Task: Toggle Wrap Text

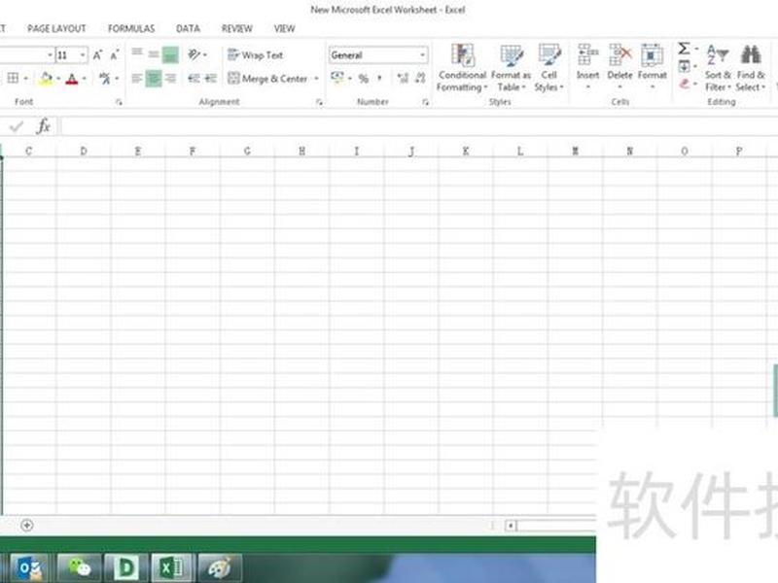Action: pyautogui.click(x=255, y=55)
